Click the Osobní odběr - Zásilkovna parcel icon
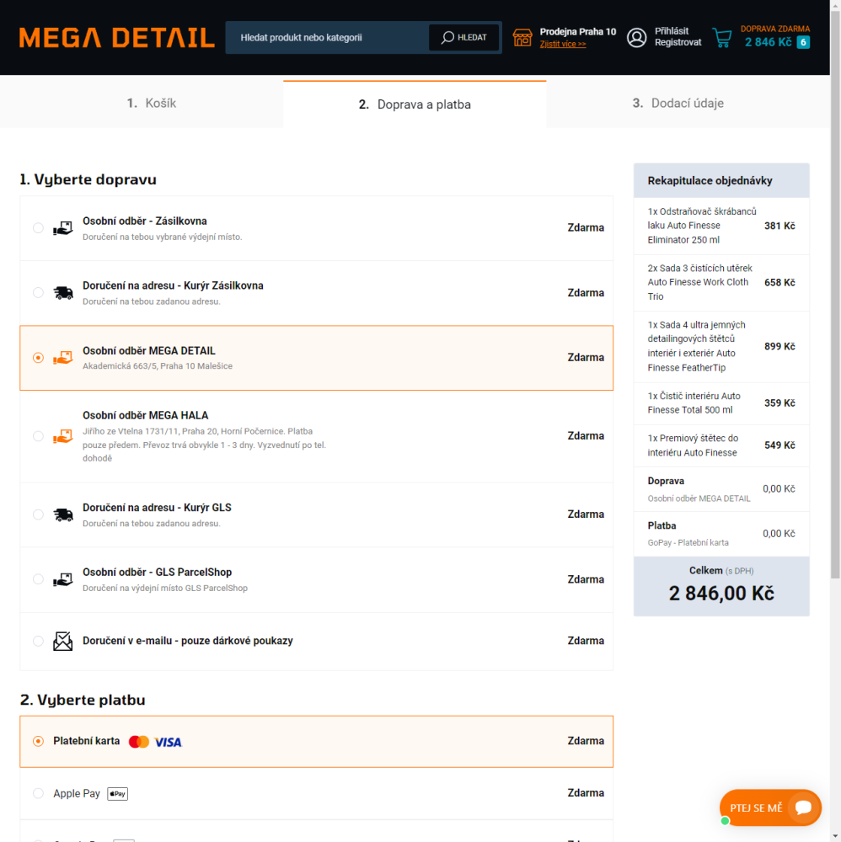This screenshot has height=842, width=841. [63, 228]
